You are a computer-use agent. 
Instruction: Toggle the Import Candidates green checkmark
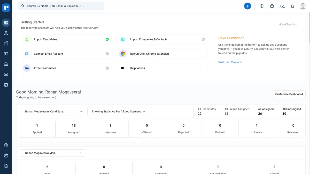pyautogui.click(x=107, y=39)
